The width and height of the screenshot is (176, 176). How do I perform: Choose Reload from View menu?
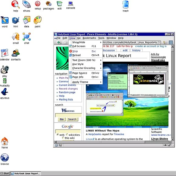point(86,55)
